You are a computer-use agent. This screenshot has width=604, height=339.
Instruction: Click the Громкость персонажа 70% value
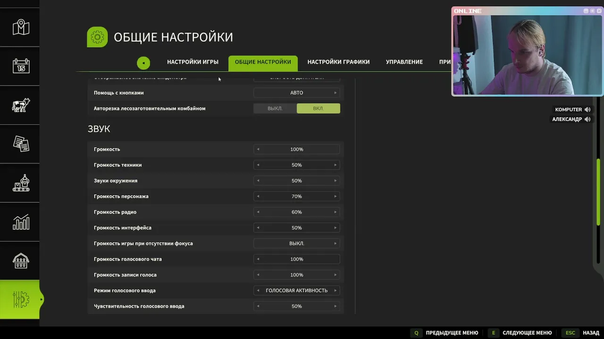(x=297, y=196)
